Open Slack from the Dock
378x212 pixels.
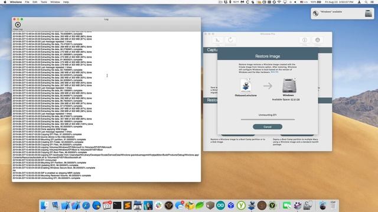(x=158, y=206)
